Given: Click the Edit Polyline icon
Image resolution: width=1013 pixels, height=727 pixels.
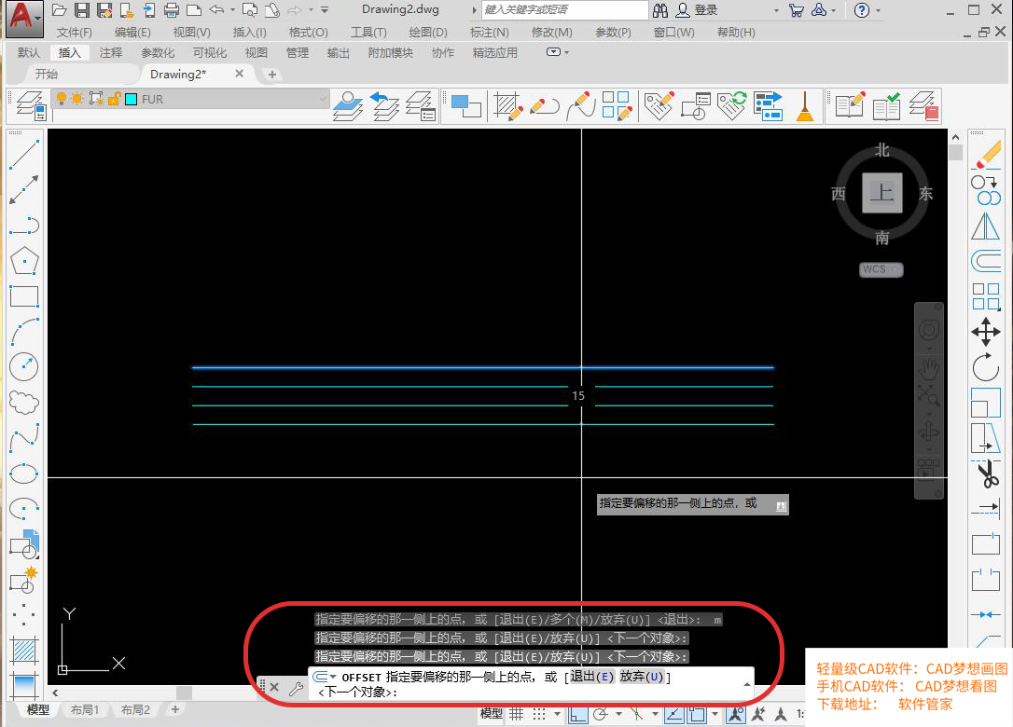Looking at the screenshot, I should (x=545, y=106).
